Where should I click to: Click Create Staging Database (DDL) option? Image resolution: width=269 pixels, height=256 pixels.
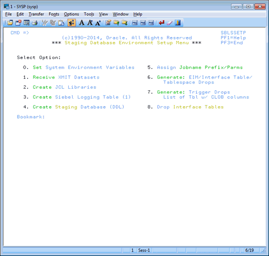(x=78, y=107)
